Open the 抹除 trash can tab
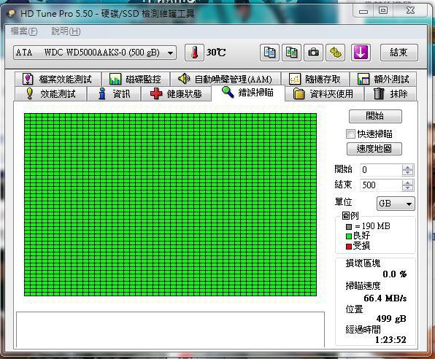The width and height of the screenshot is (435, 359). tap(390, 94)
